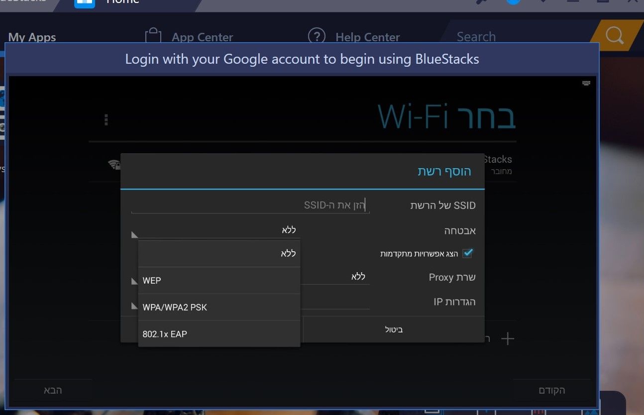Click the search magnifier icon
The height and width of the screenshot is (415, 644).
(x=614, y=35)
